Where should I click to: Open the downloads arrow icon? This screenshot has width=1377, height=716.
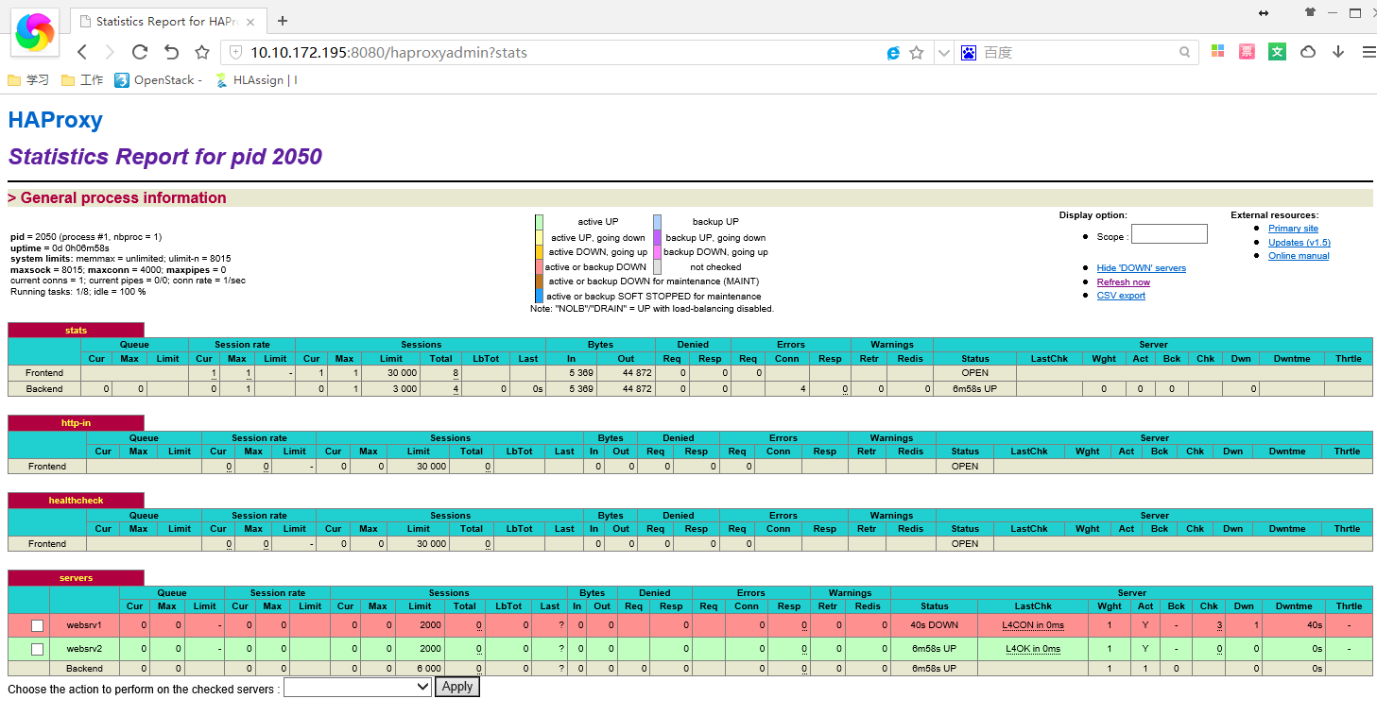click(x=1338, y=52)
